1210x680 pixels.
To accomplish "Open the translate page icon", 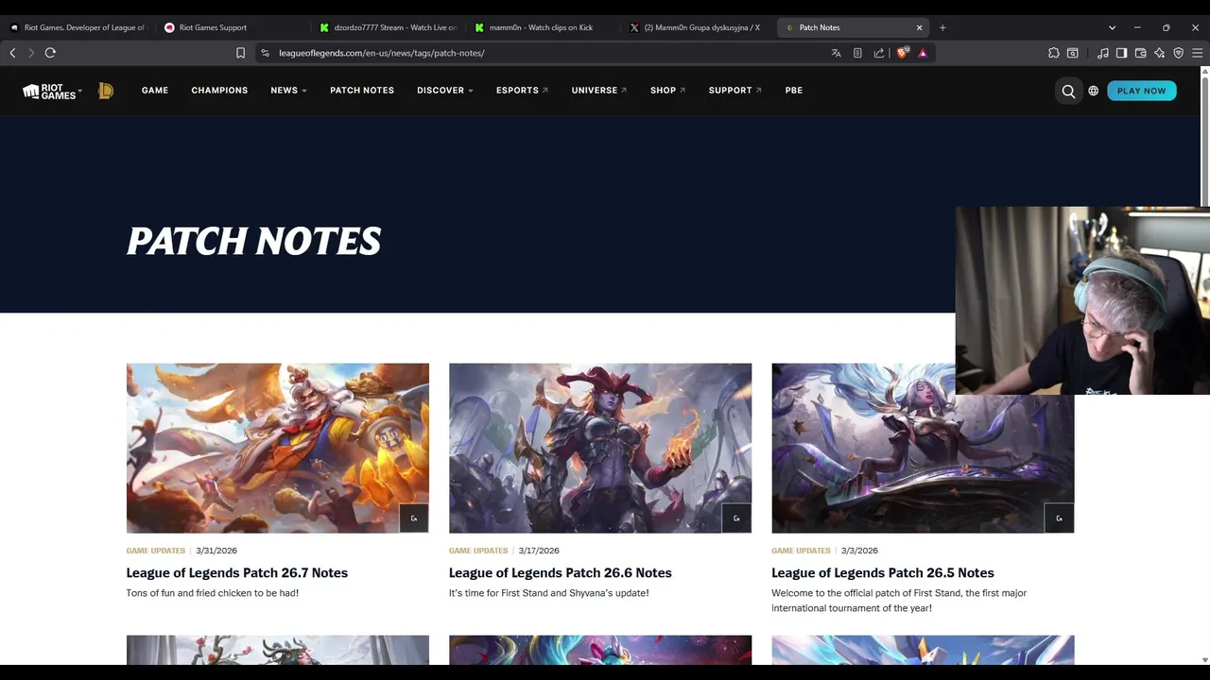I will [836, 53].
